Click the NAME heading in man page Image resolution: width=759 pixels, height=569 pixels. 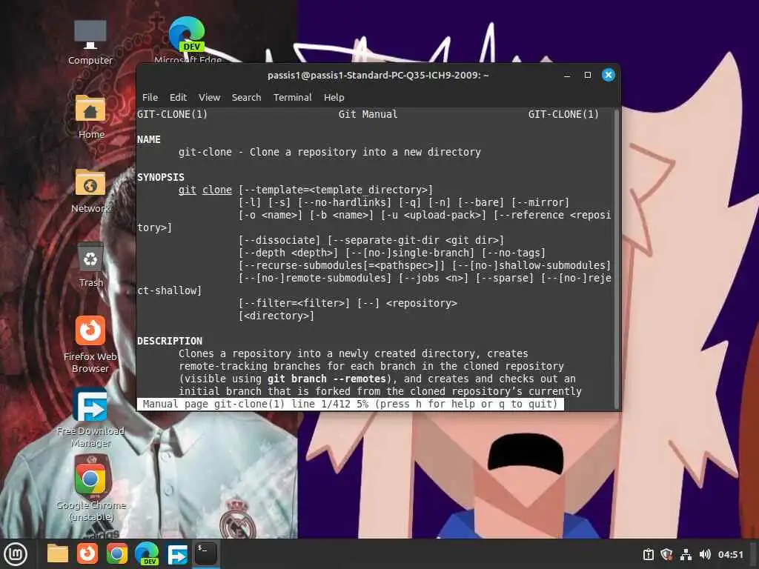(x=148, y=139)
